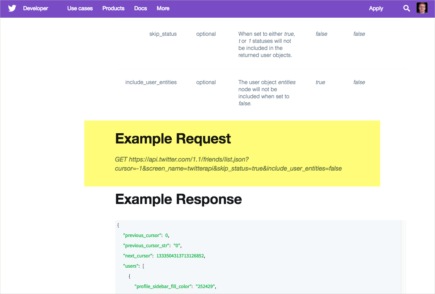Image resolution: width=435 pixels, height=294 pixels.
Task: Go to the Developer home link
Action: coord(35,8)
